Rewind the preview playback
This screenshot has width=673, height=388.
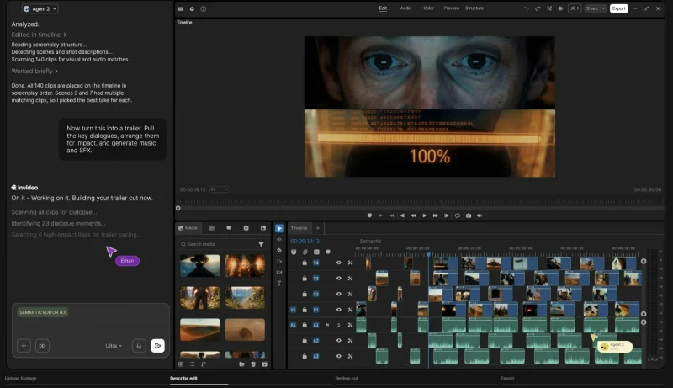413,215
